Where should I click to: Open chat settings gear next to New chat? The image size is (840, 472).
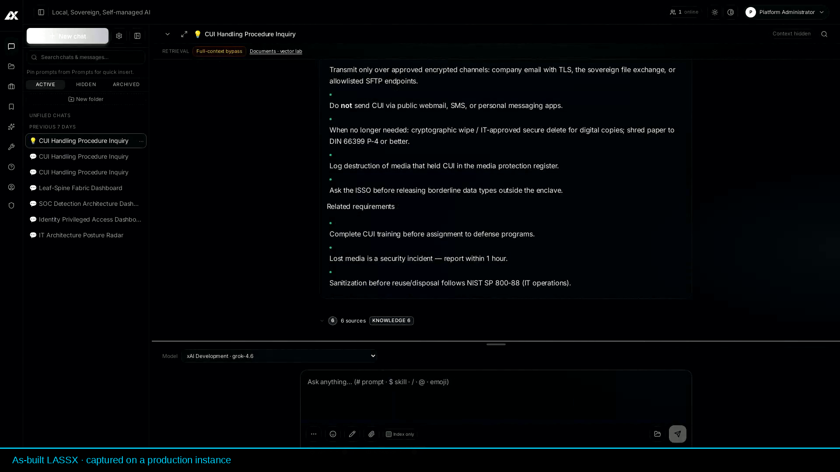coord(119,36)
